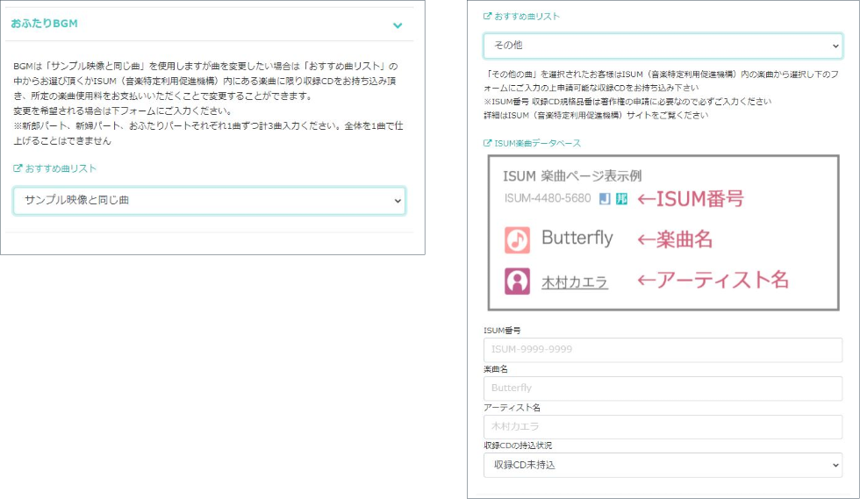Click the chevron icon in おふたりBGM header
860x499 pixels.
tap(398, 25)
